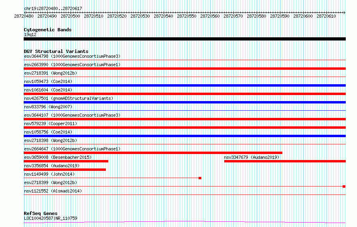Select ruler tick label 28720550
Viewport: 357px width, 227px height.
tap(187, 16)
